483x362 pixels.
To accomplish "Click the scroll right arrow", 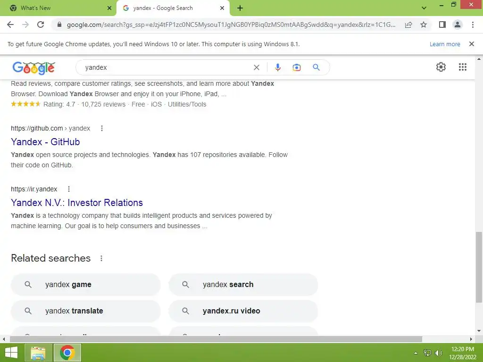I will [x=471, y=339].
